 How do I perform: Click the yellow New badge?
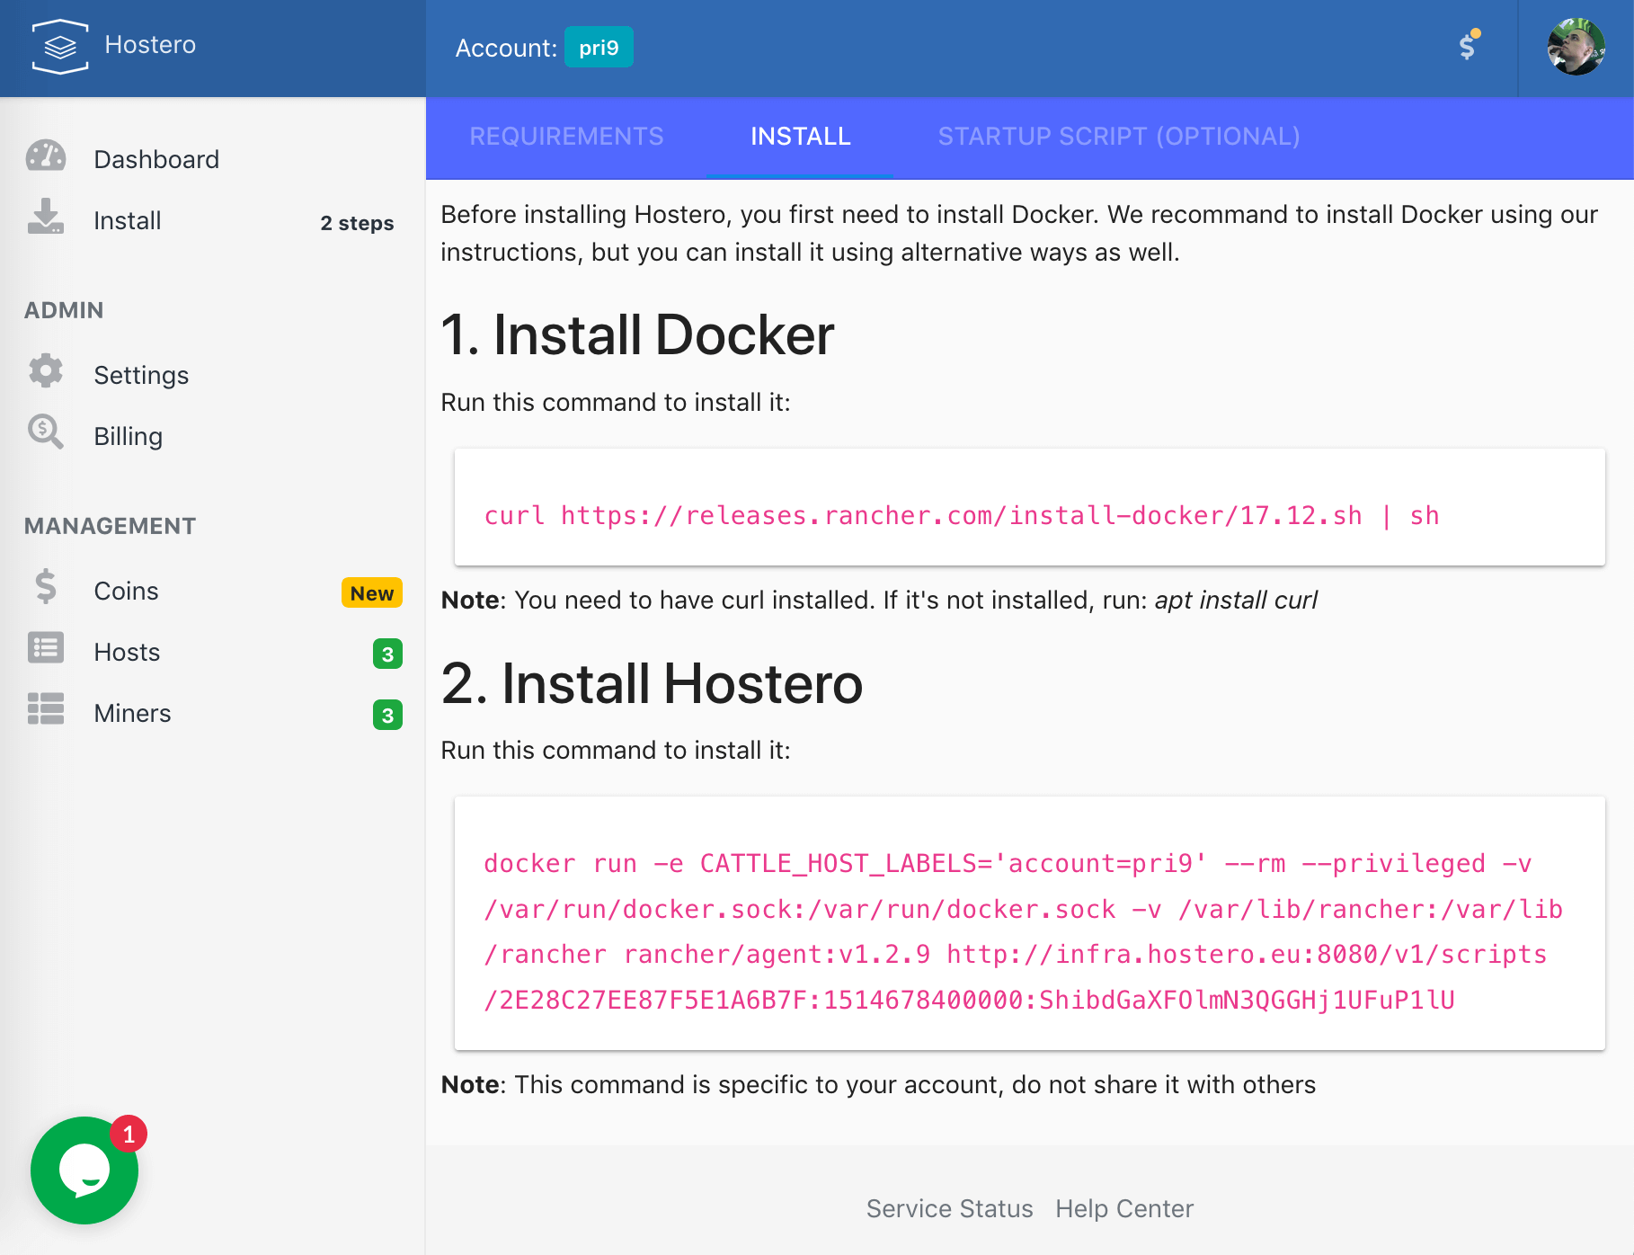click(372, 593)
